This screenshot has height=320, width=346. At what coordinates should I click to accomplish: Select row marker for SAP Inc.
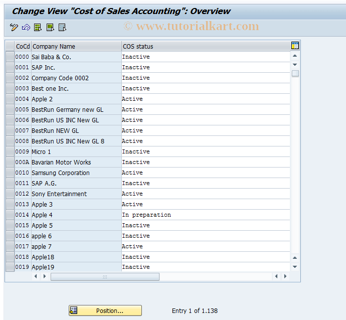[x=10, y=67]
